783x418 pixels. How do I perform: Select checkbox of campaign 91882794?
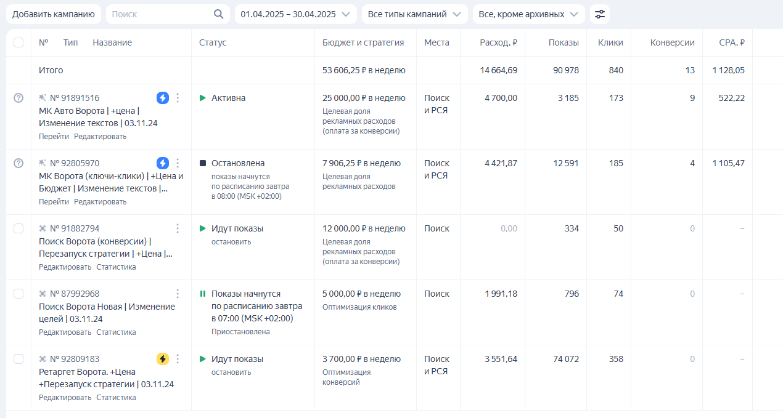(18, 228)
